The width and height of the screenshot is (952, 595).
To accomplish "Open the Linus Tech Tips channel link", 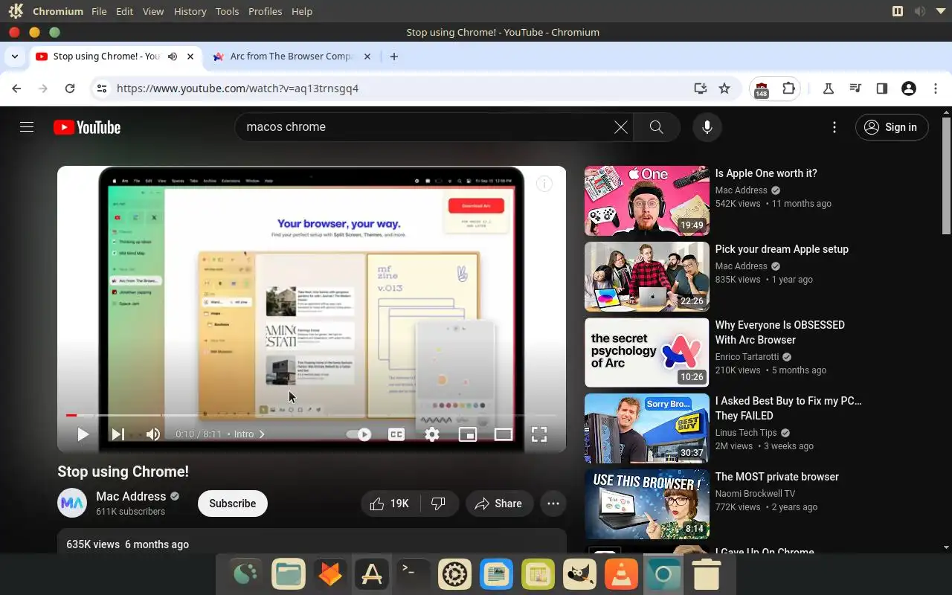I will 746,433.
